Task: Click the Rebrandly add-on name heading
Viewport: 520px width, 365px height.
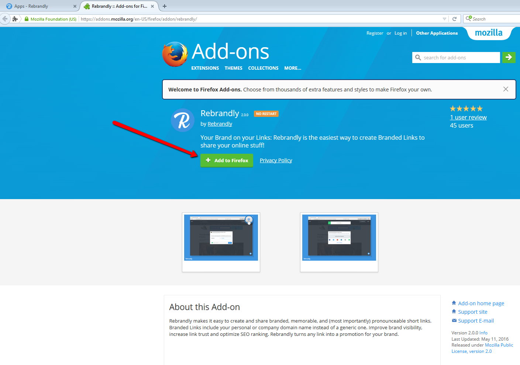Action: tap(220, 113)
